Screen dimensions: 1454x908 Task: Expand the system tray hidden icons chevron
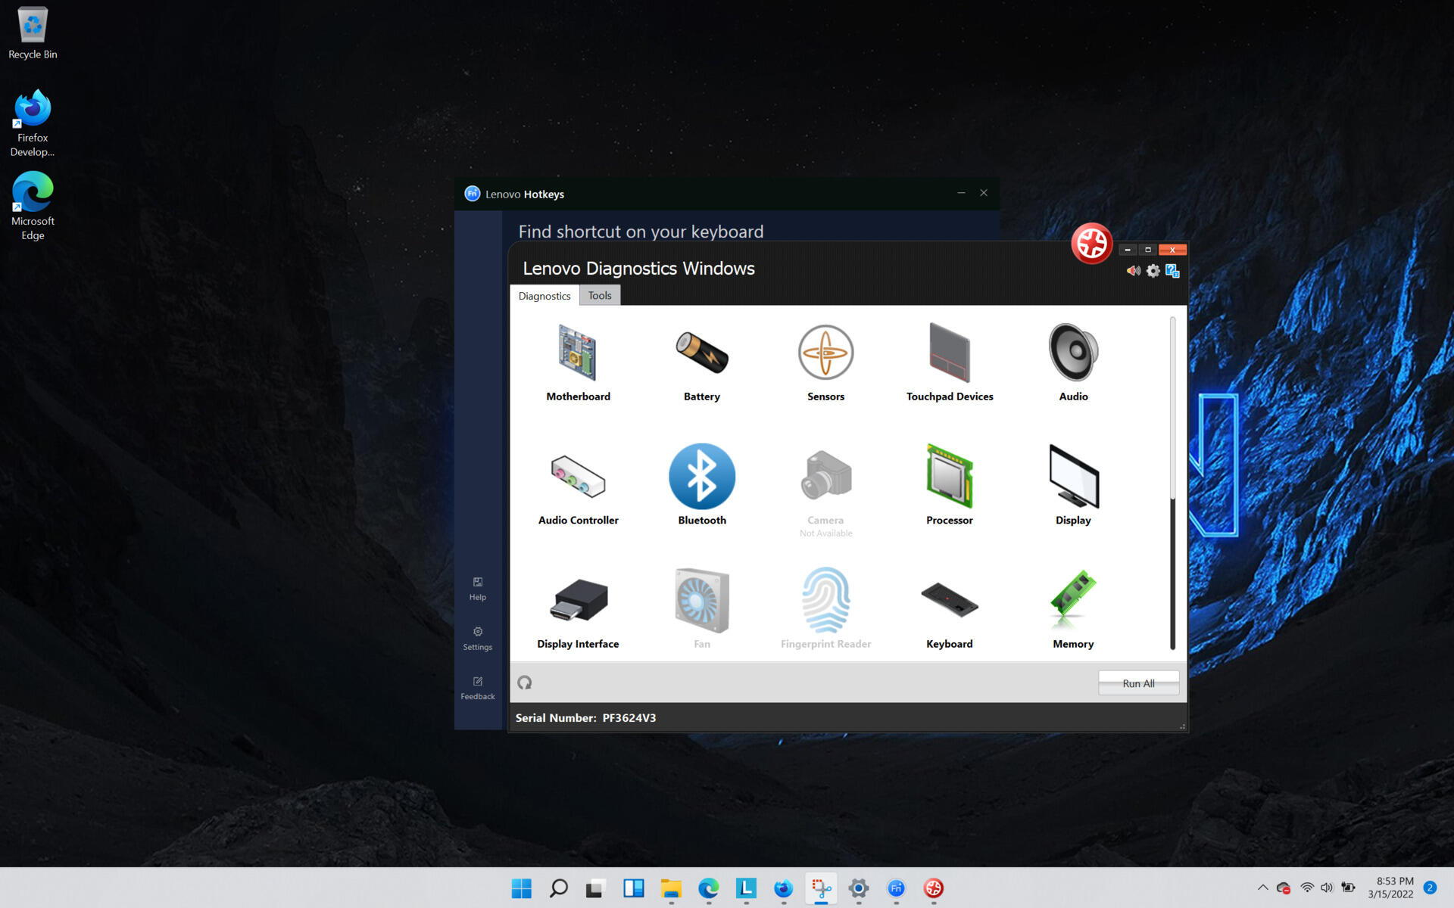[x=1262, y=888]
